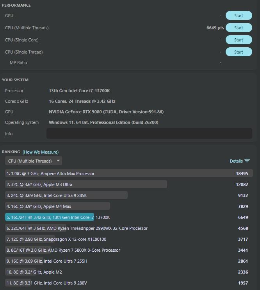Click the Info input field
260x290 pixels.
point(149,134)
